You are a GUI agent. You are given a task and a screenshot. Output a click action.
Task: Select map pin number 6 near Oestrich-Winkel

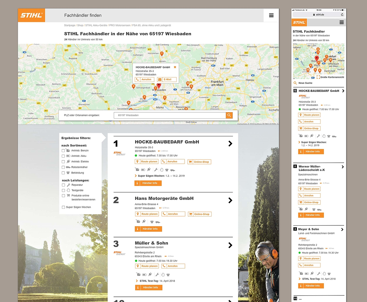[128, 103]
